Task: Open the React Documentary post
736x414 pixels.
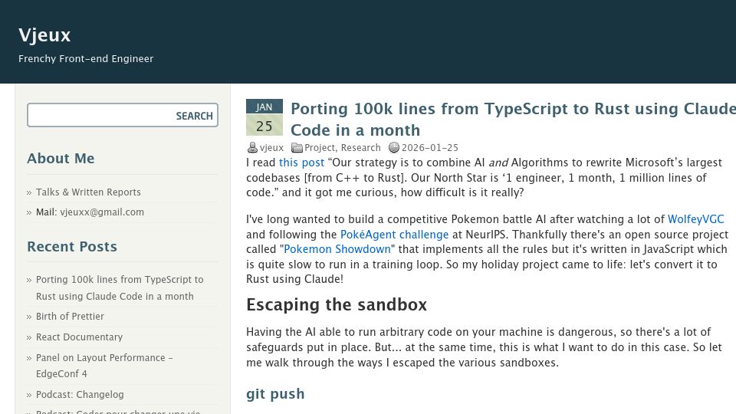Action: pos(79,337)
